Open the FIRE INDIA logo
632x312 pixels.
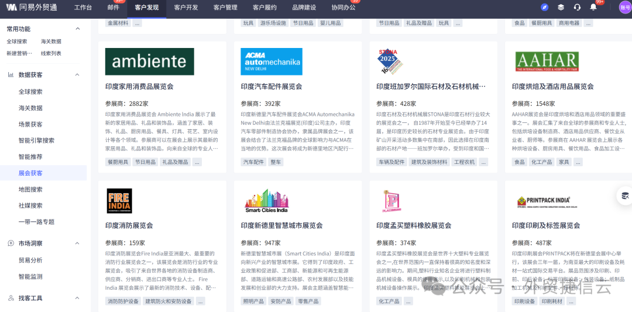click(x=119, y=201)
